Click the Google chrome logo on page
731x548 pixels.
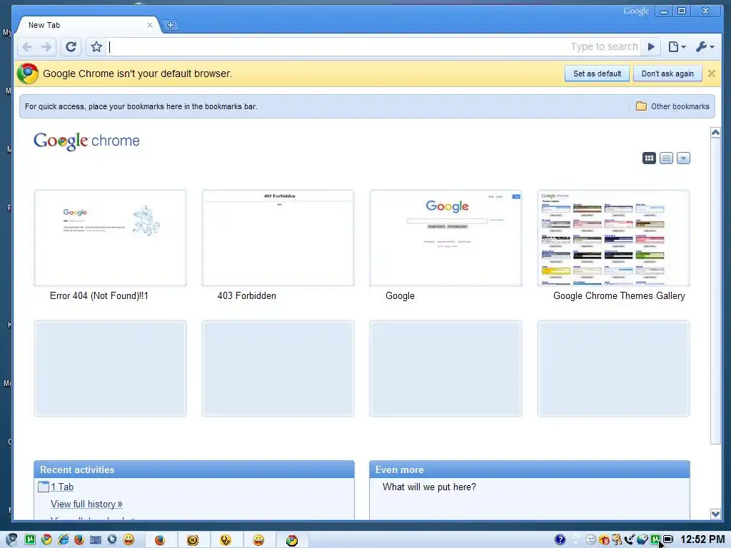coord(86,141)
